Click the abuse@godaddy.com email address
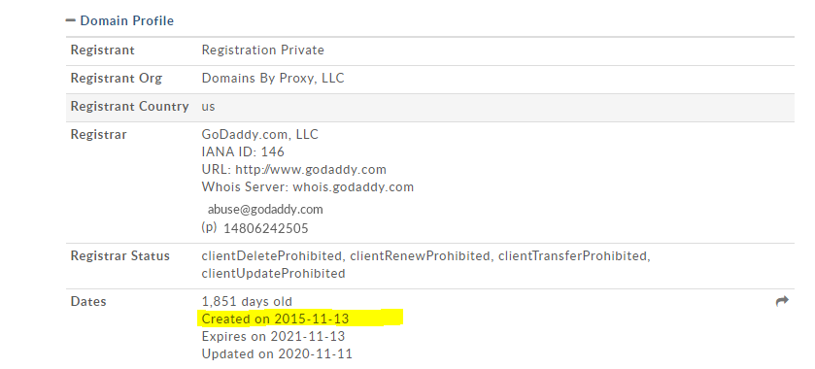815x369 pixels. pos(265,210)
